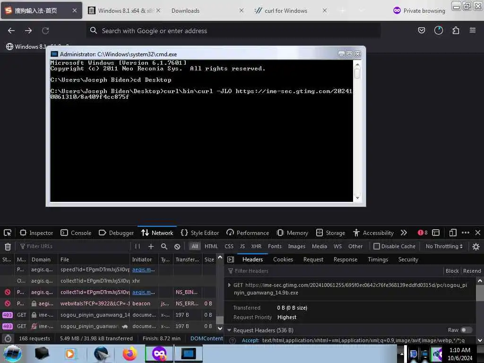The height and width of the screenshot is (363, 484).
Task: Show hidden system tray icons arrow
Action: coord(402,354)
